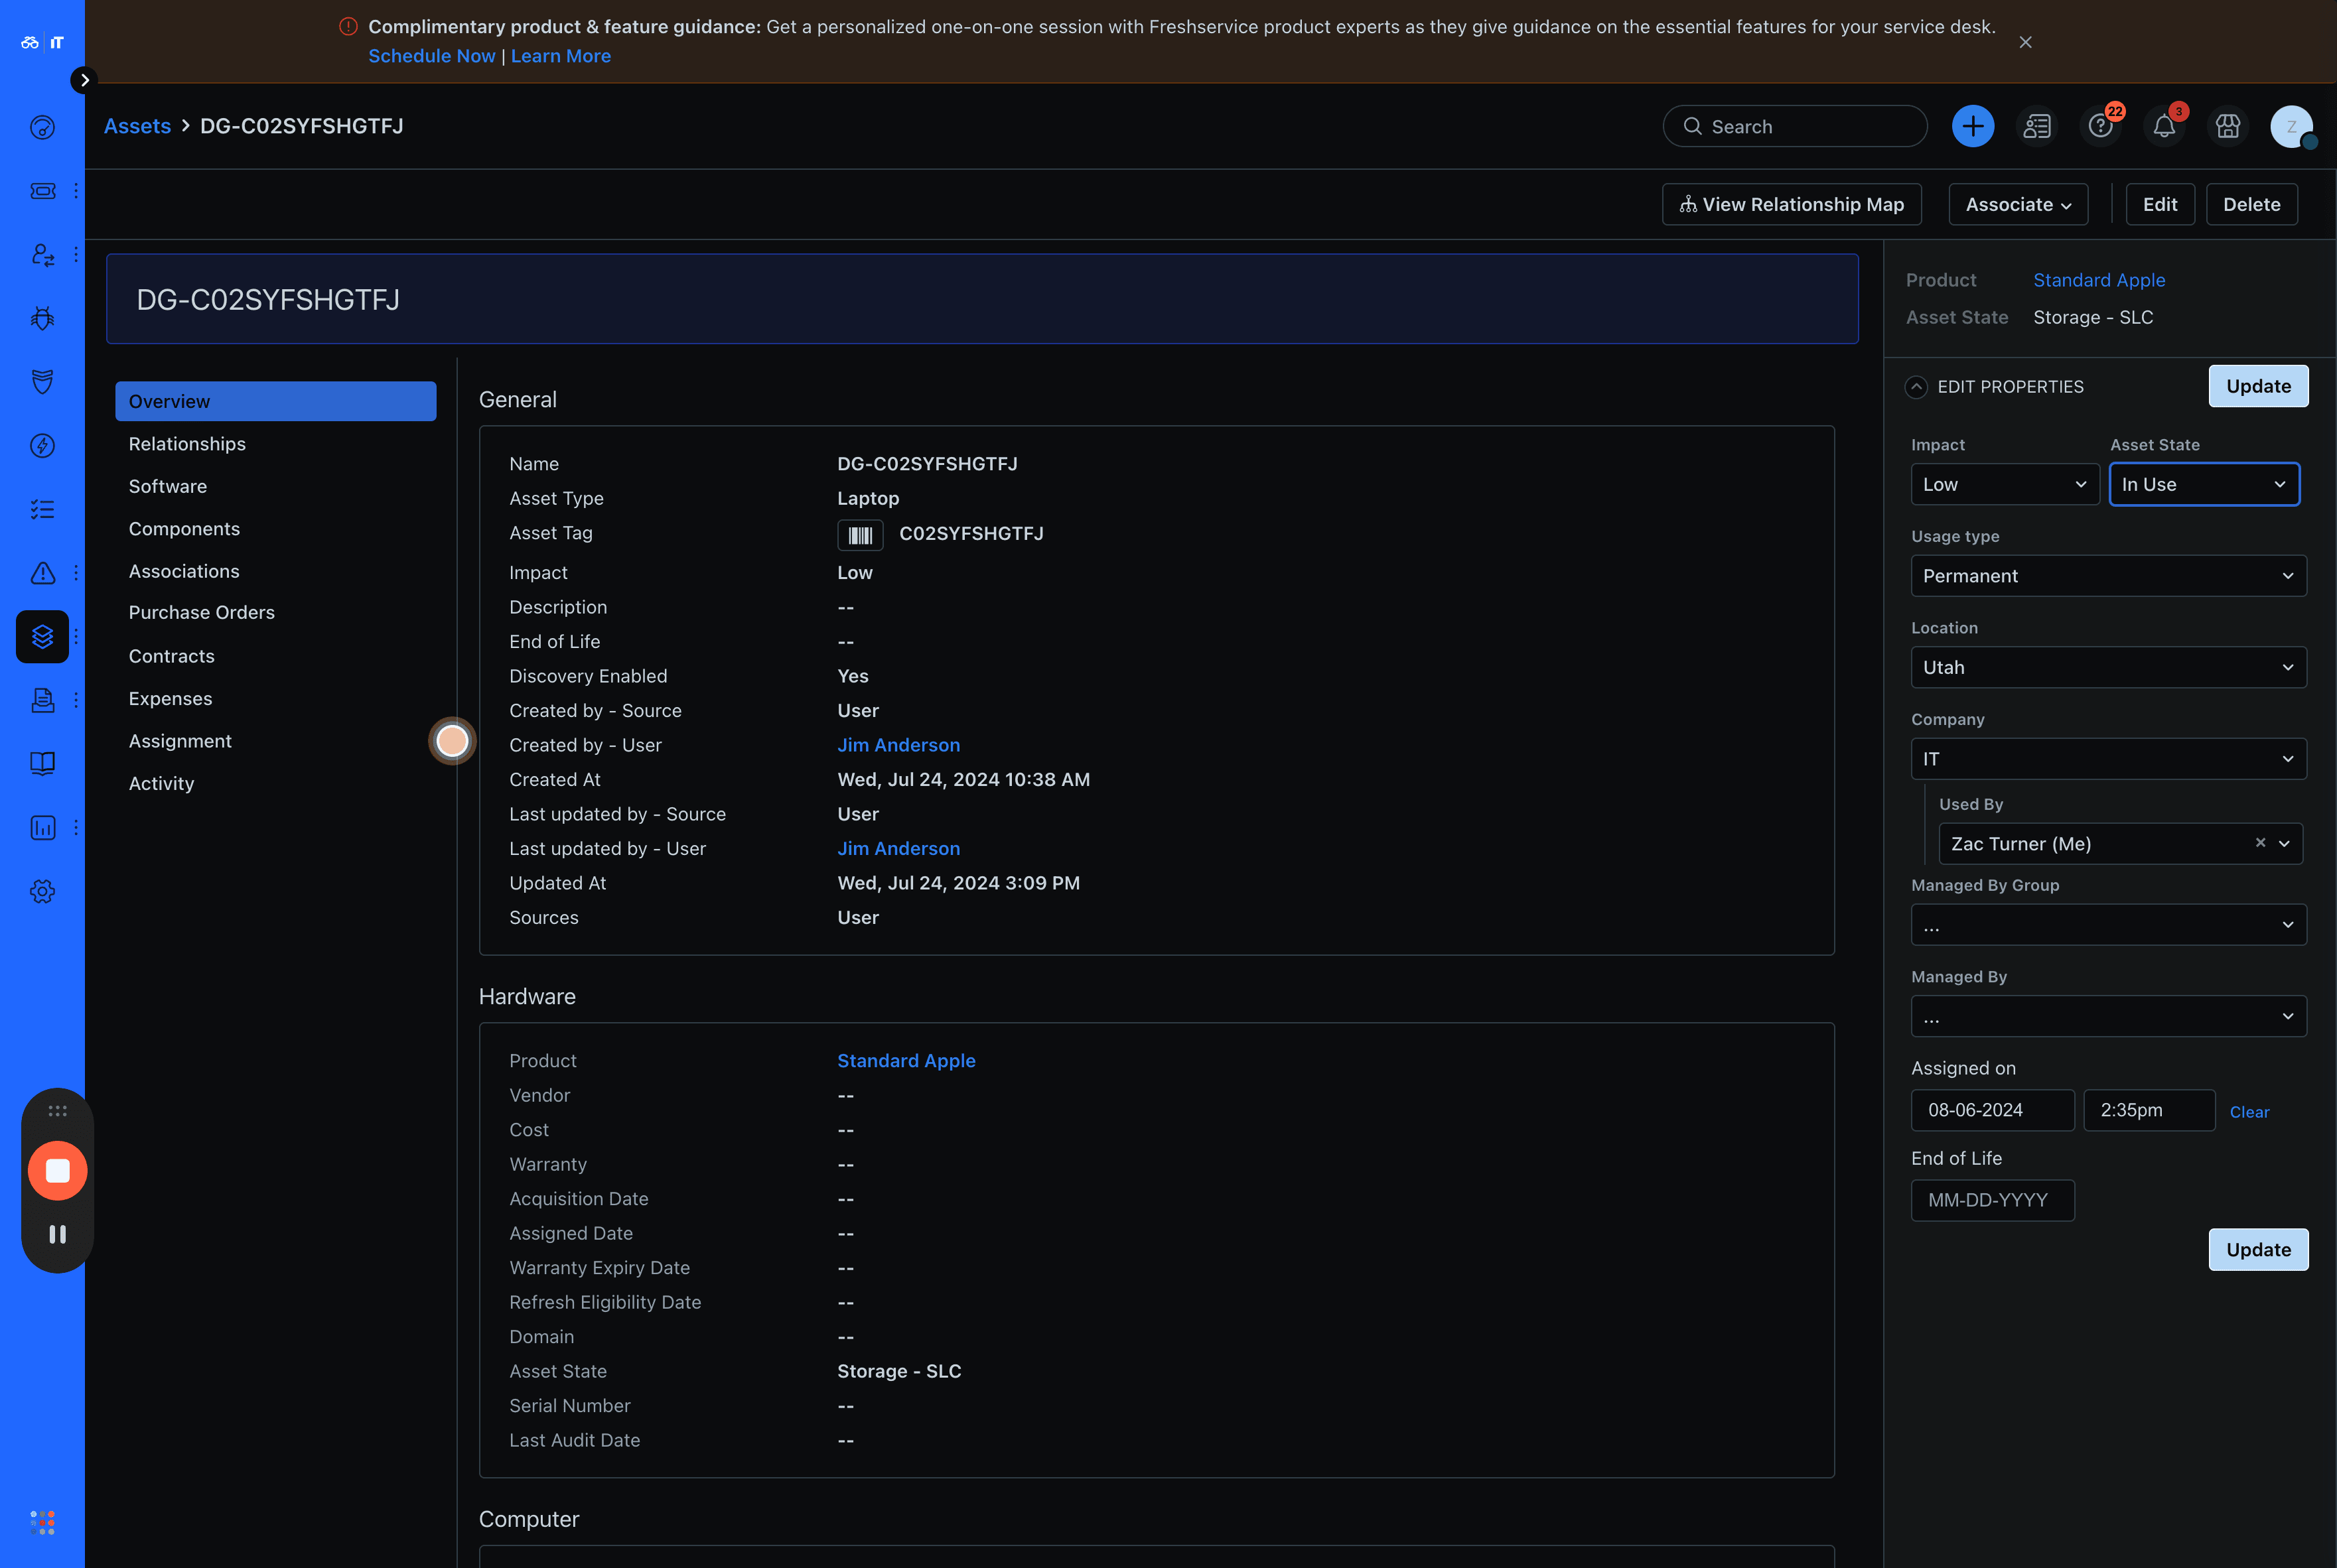2337x1568 pixels.
Task: Click the Search field
Action: pyautogui.click(x=1795, y=126)
